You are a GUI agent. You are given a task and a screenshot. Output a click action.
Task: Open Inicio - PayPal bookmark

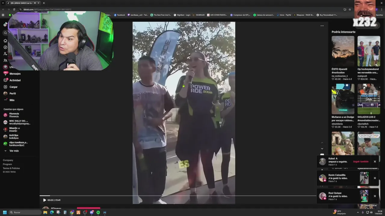tap(284, 15)
